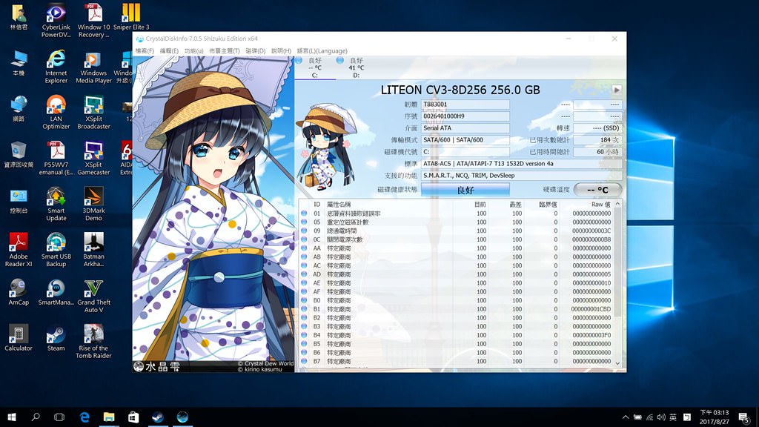759x427 pixels.
Task: Click the power-on hours value 60 小時
Action: click(x=597, y=152)
